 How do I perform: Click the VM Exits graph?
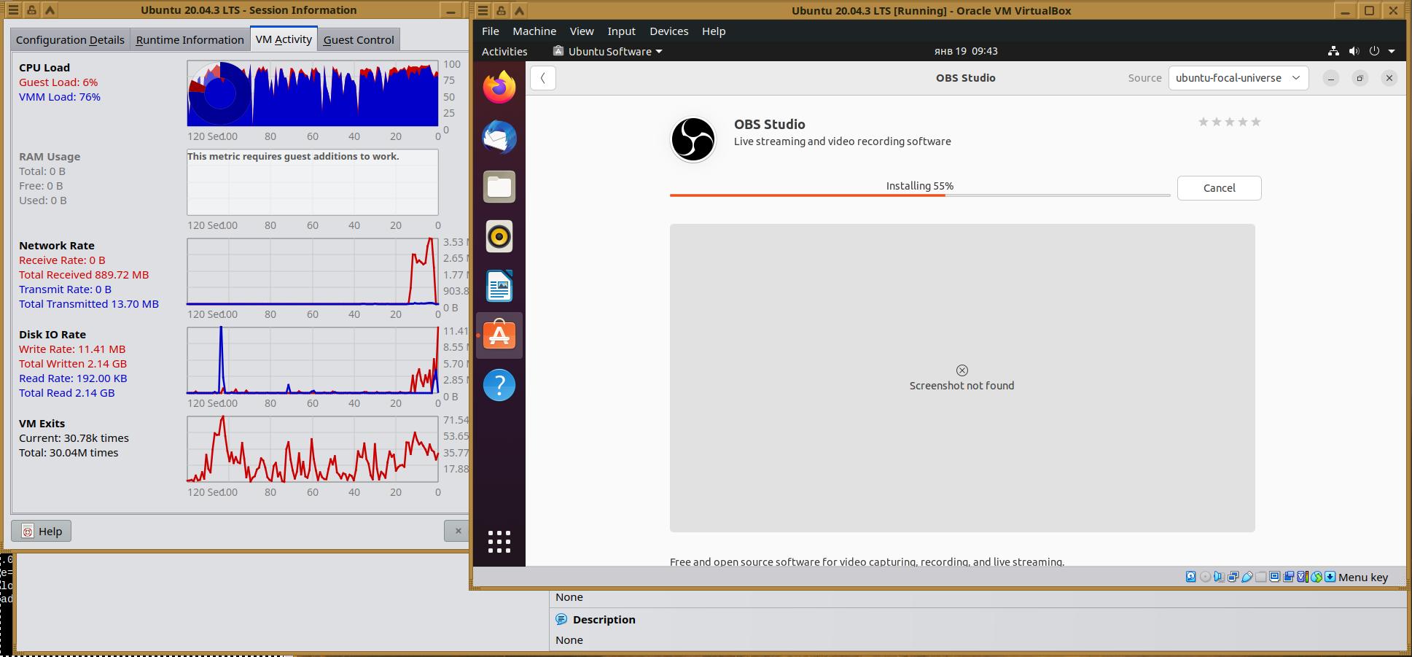point(313,449)
